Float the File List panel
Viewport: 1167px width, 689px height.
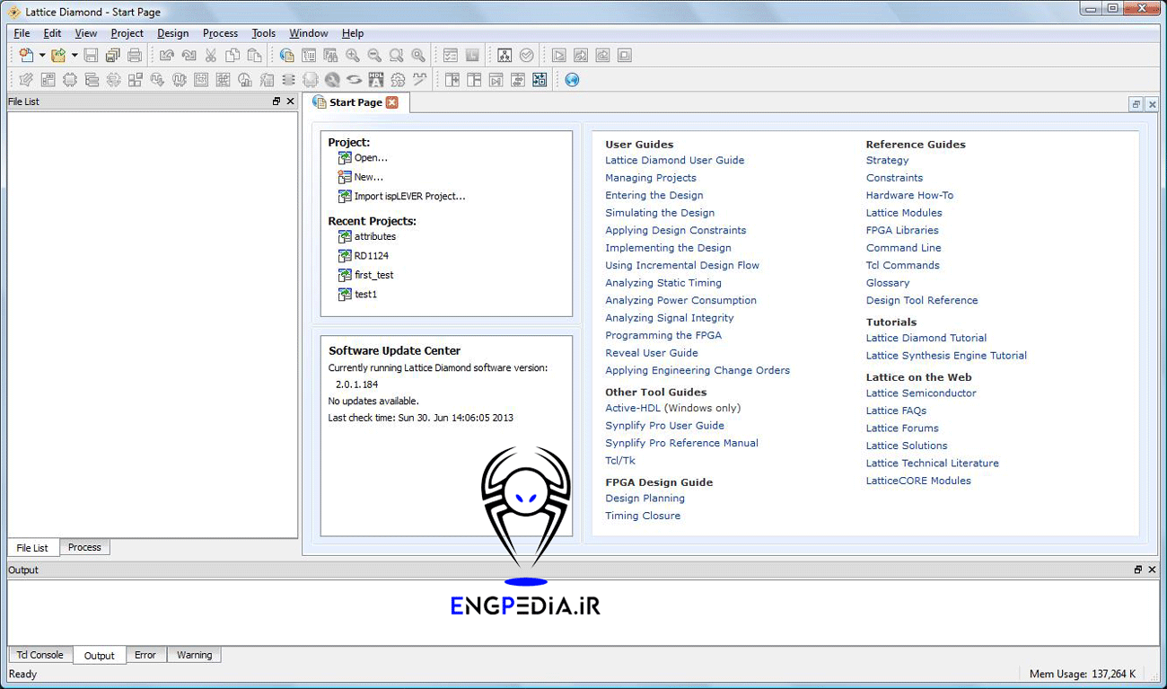pyautogui.click(x=276, y=102)
